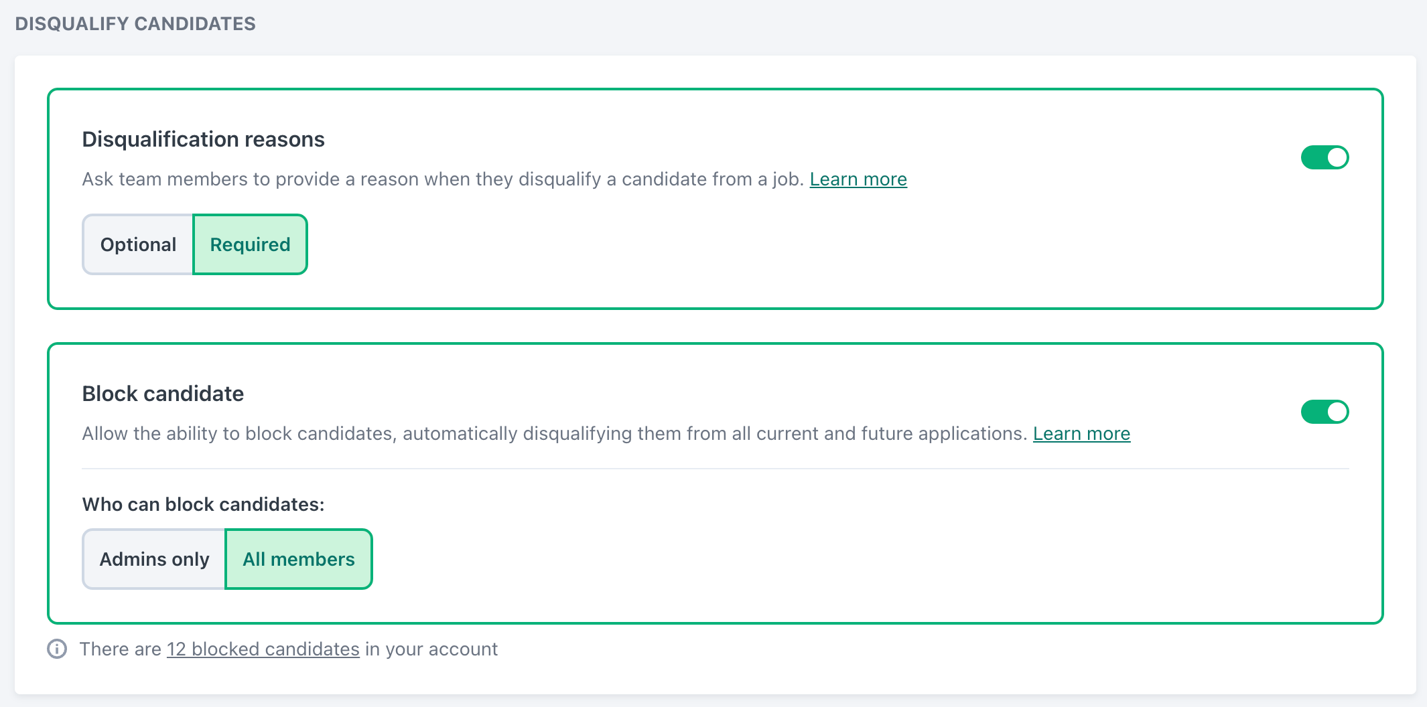Select the Required option
Image resolution: width=1427 pixels, height=707 pixels.
[x=249, y=244]
